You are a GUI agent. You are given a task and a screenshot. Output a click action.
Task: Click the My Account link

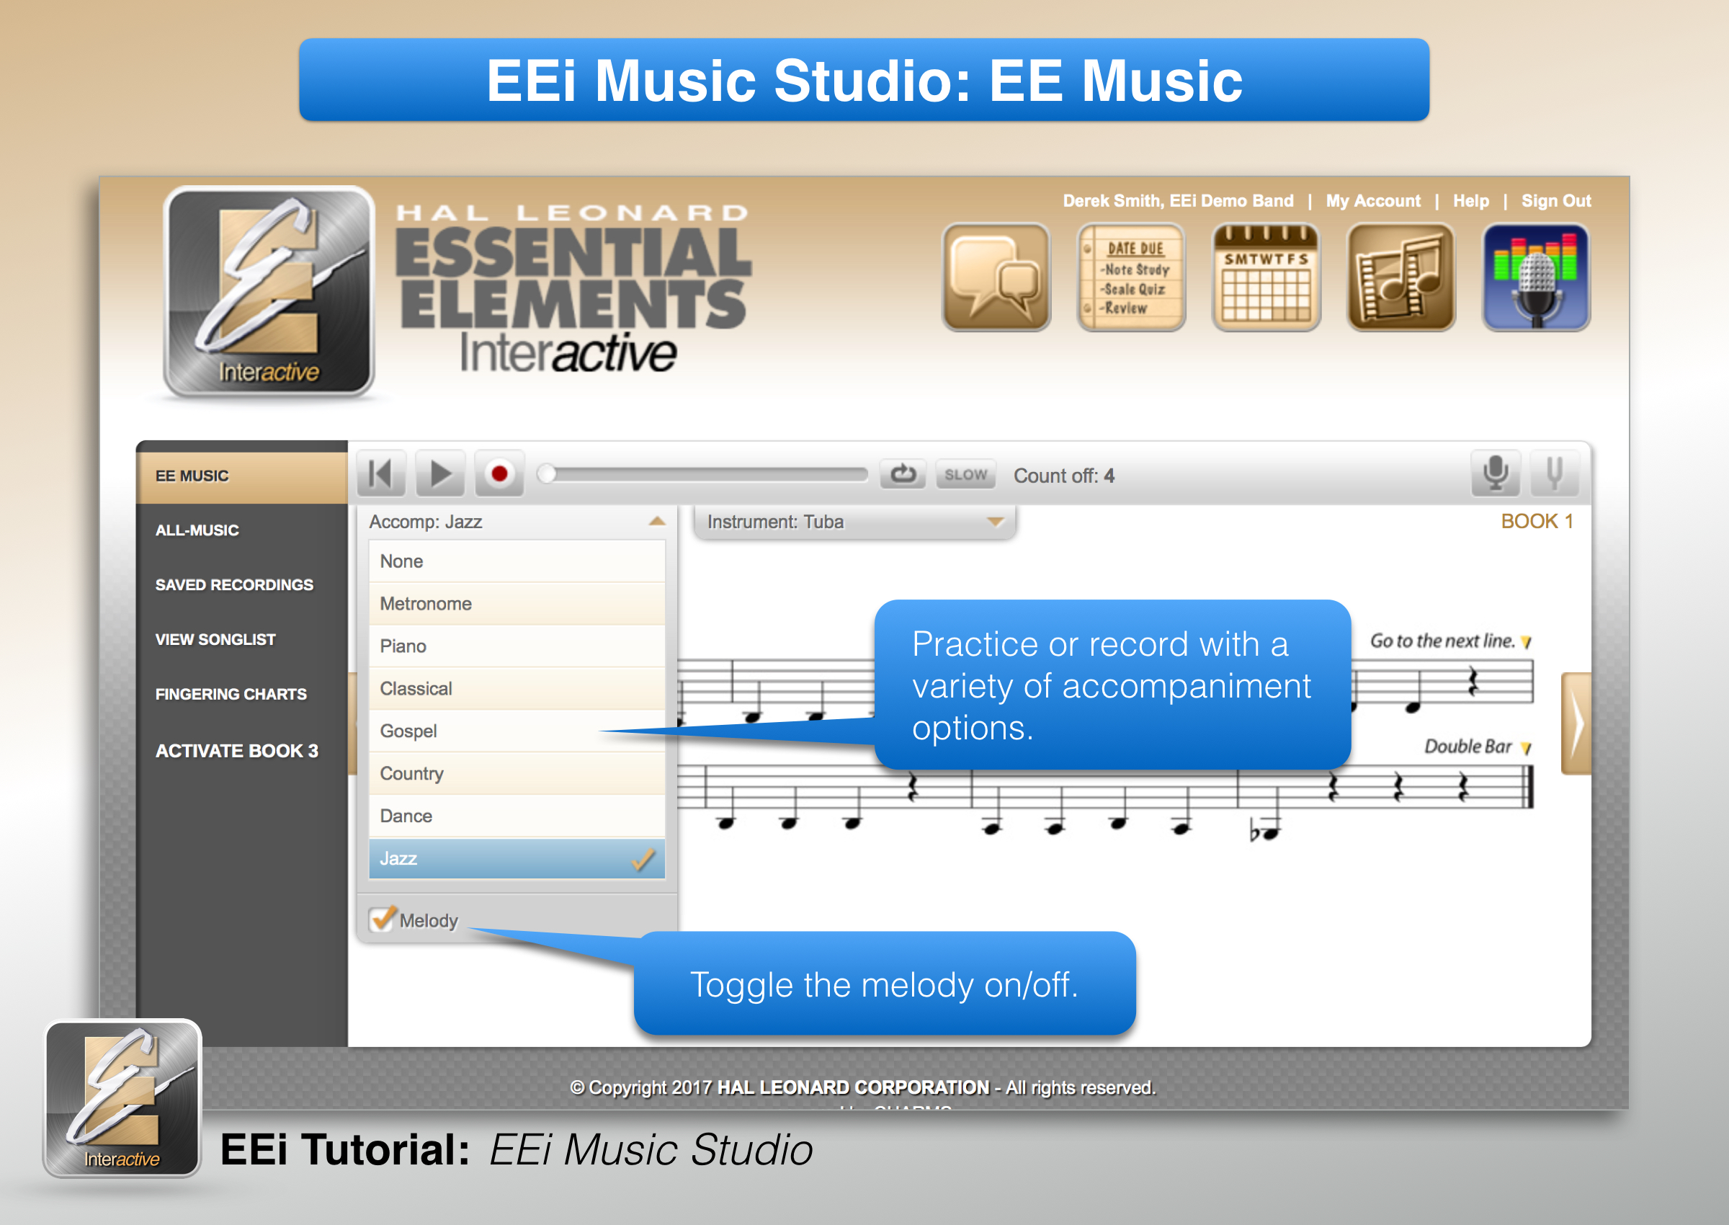click(x=1373, y=200)
